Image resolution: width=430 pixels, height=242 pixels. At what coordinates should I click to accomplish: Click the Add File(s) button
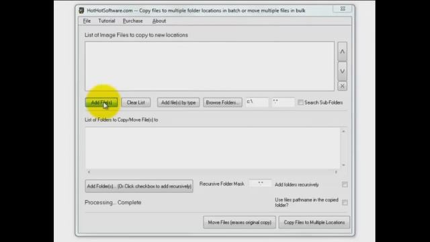[x=101, y=102]
